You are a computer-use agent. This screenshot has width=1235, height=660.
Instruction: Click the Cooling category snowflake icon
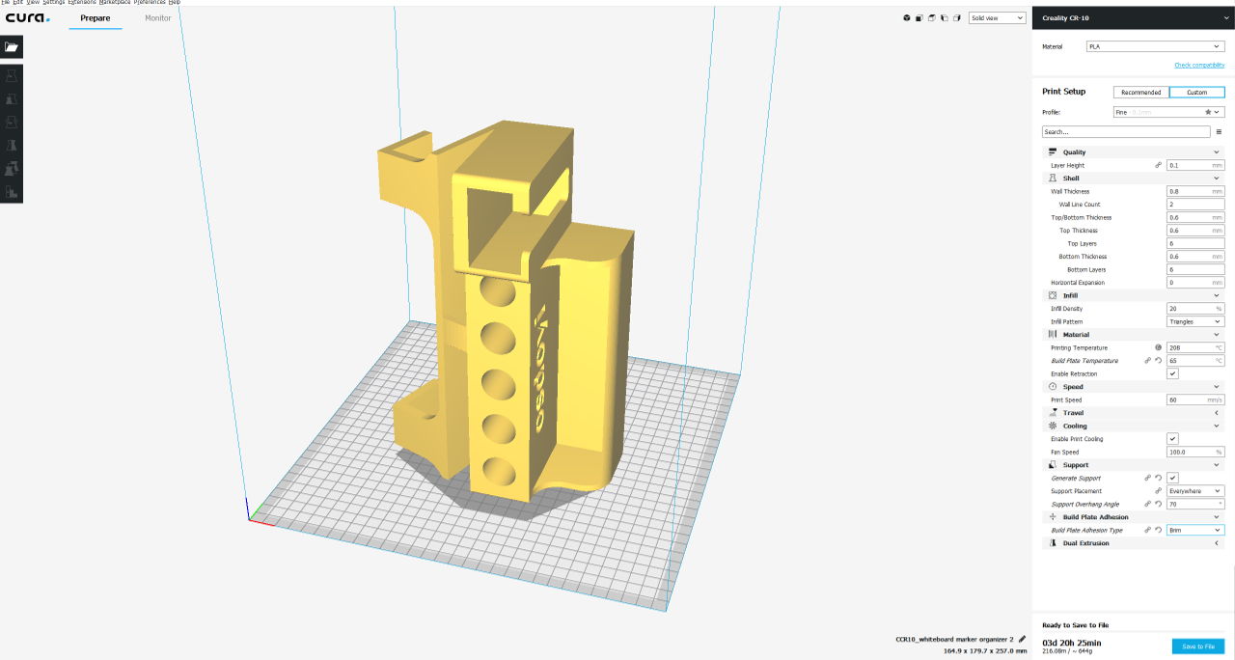(x=1053, y=426)
